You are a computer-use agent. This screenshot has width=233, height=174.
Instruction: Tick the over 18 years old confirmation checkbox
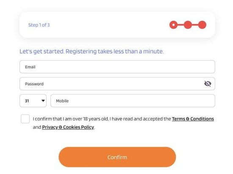click(x=25, y=119)
